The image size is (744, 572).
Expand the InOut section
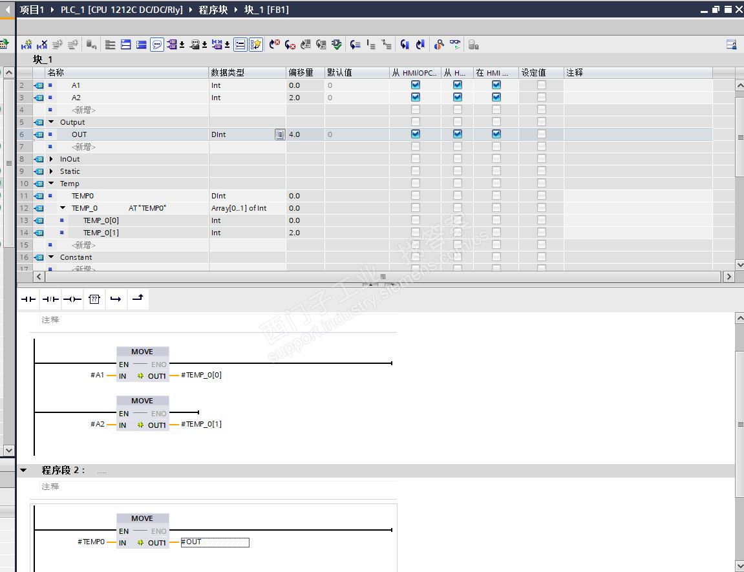51,159
